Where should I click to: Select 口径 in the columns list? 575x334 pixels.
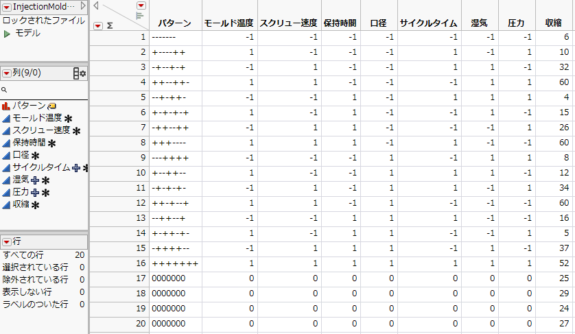(21, 155)
